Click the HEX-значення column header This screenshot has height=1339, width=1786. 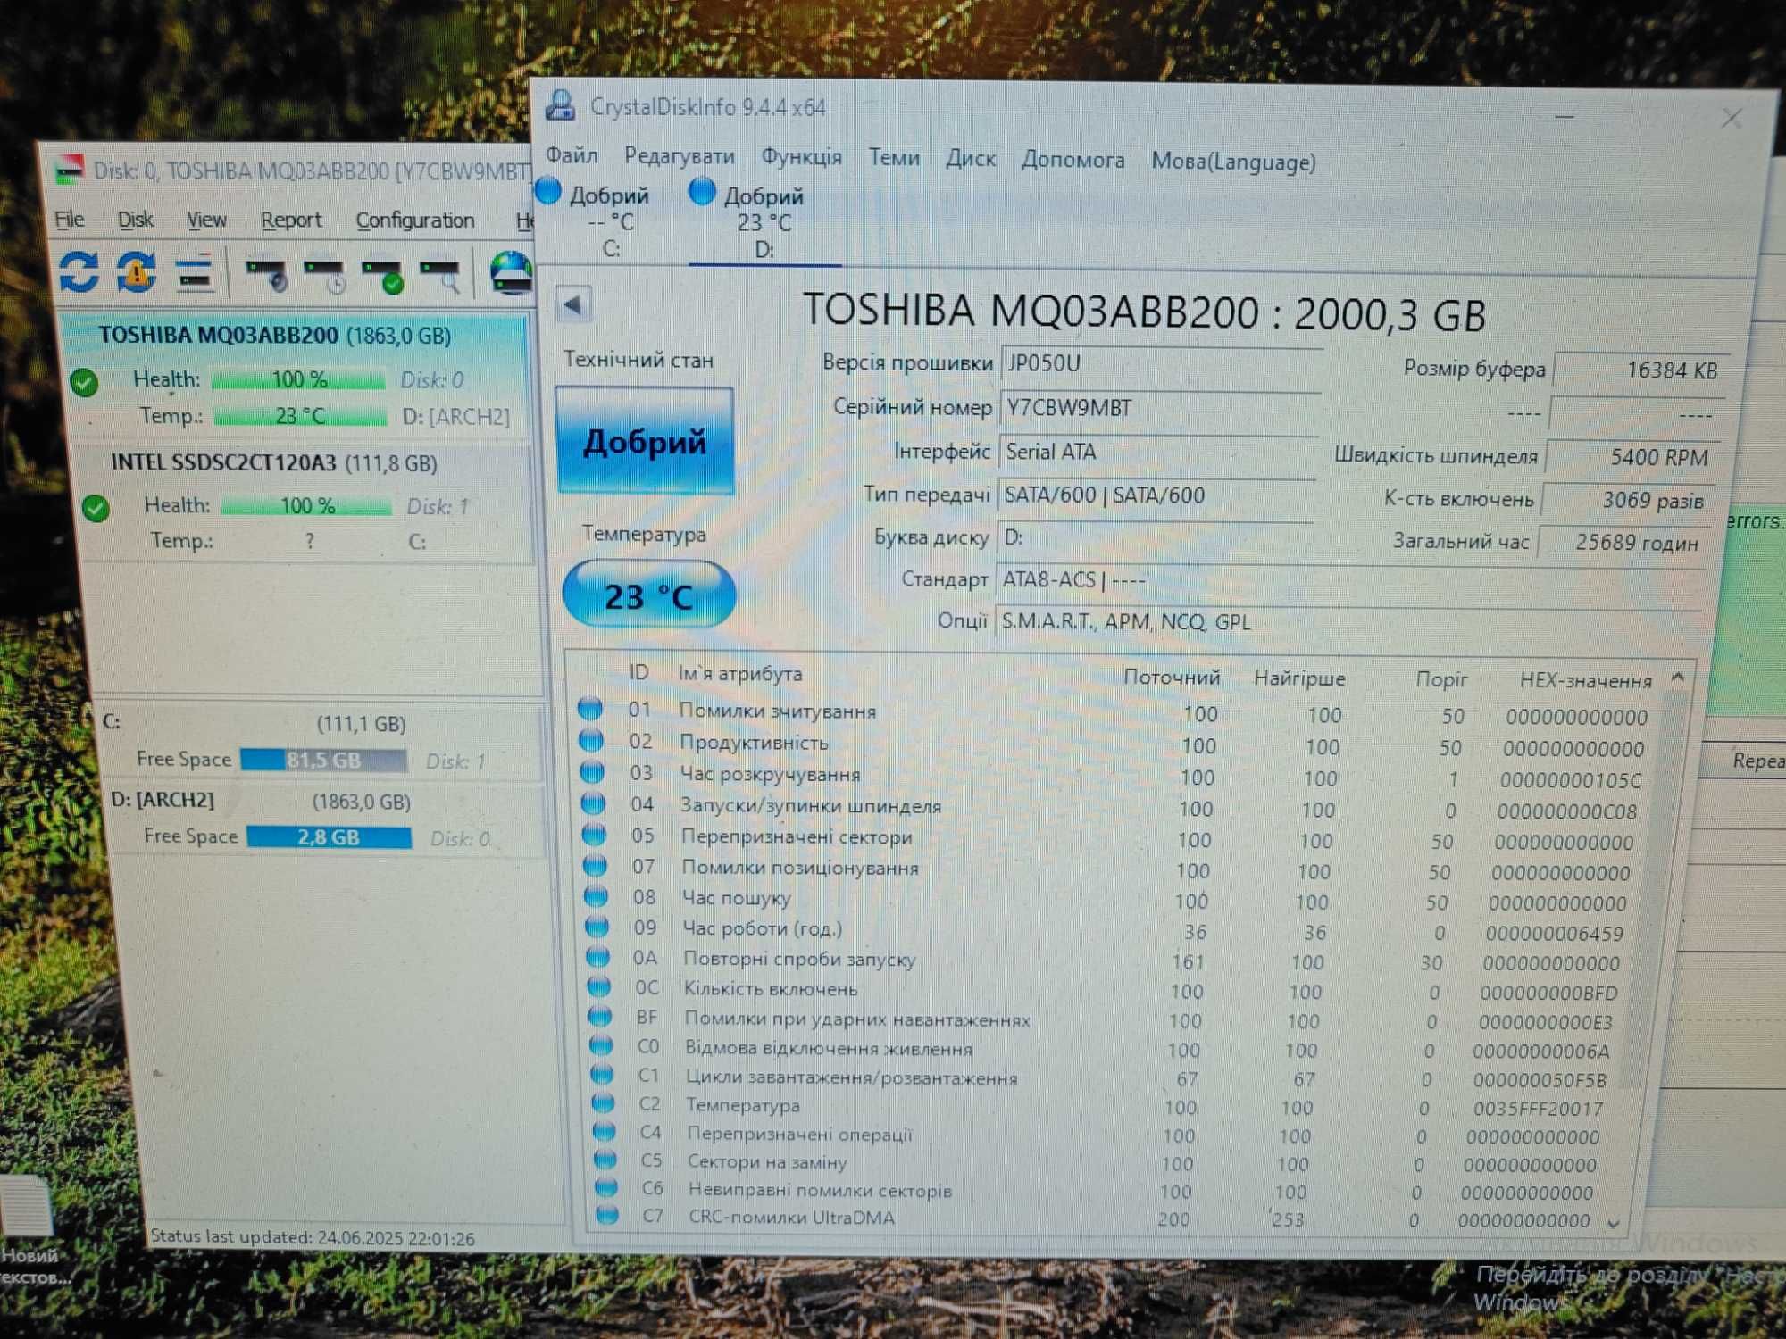tap(1586, 681)
